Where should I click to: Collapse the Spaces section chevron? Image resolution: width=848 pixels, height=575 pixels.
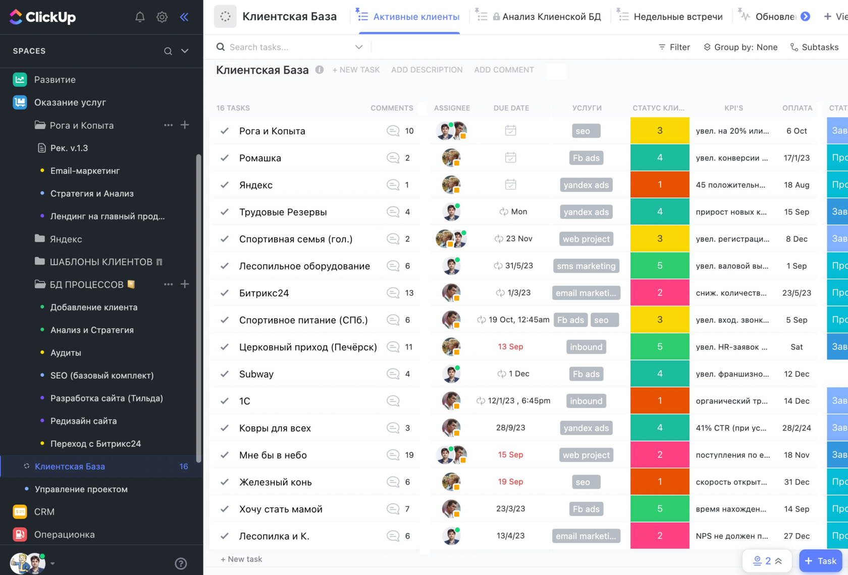click(185, 51)
